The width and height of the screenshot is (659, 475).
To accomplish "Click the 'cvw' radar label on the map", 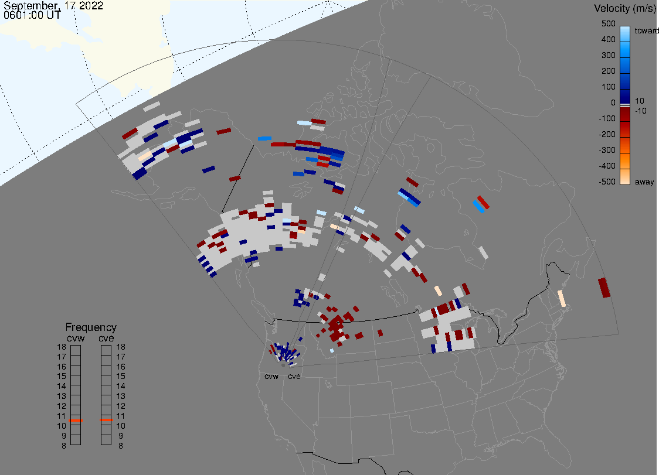I will pos(271,376).
